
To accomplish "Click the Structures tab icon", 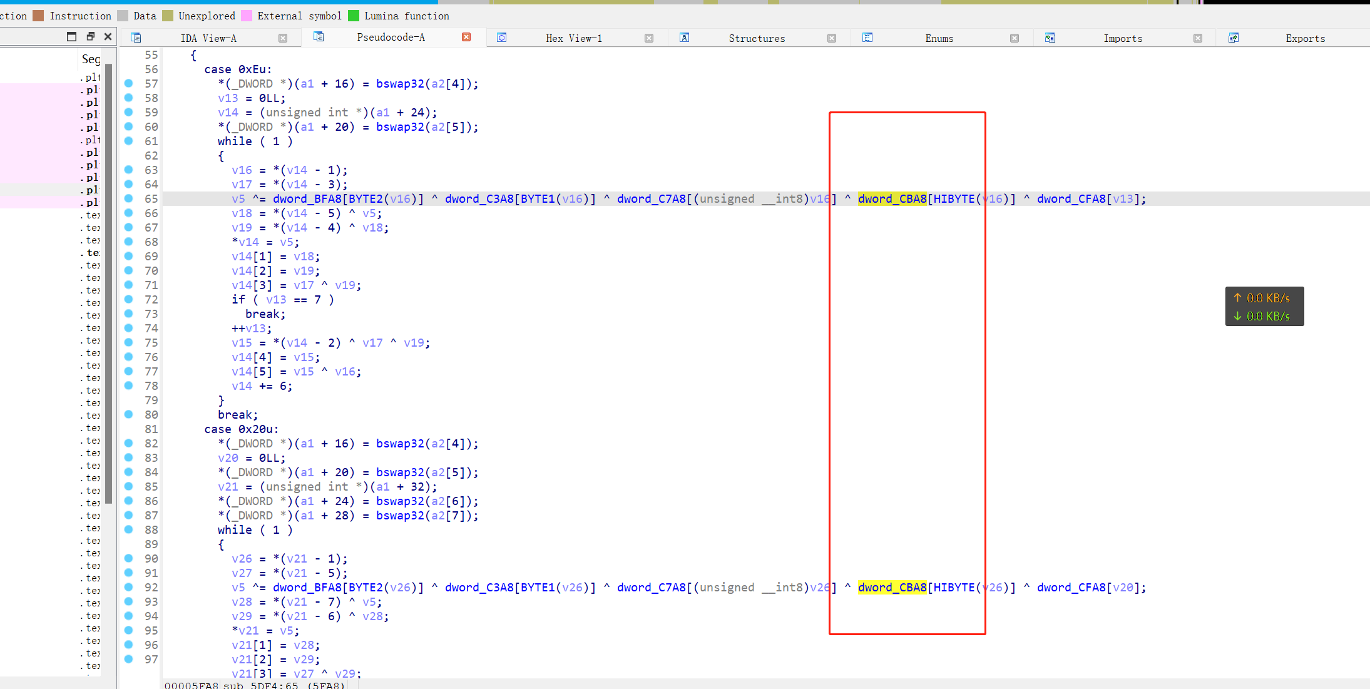I will pyautogui.click(x=685, y=38).
